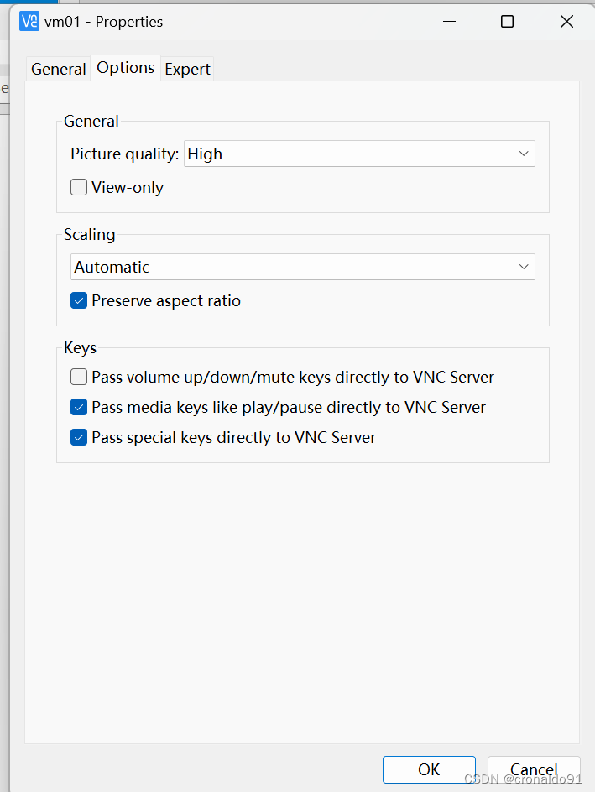Open the Expert tab
The image size is (595, 792).
[187, 69]
